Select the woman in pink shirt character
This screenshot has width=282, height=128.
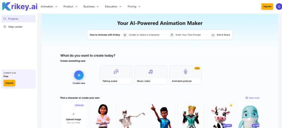pyautogui.click(x=103, y=116)
